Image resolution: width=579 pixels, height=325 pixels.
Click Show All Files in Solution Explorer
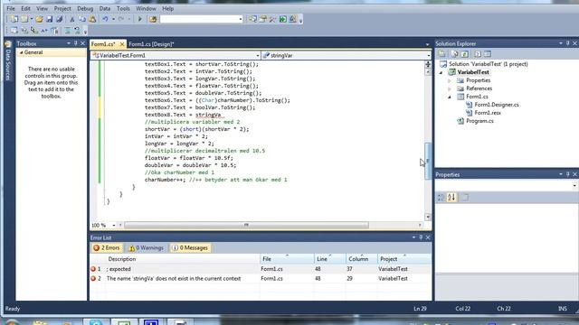[454, 54]
